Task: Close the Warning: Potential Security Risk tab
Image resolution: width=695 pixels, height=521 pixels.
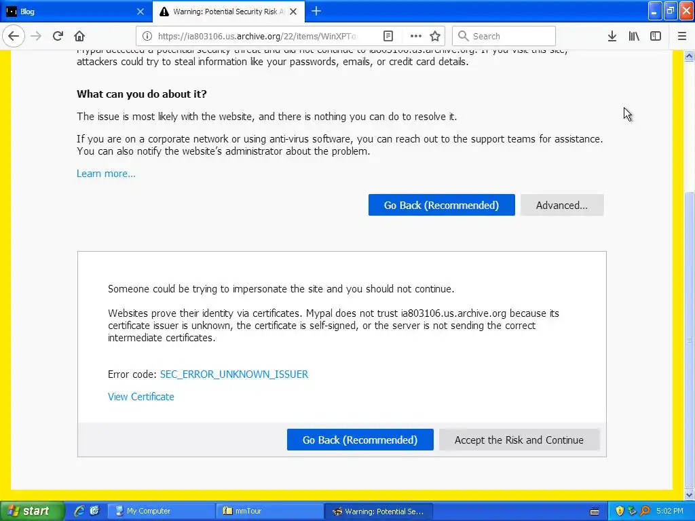Action: [x=293, y=12]
